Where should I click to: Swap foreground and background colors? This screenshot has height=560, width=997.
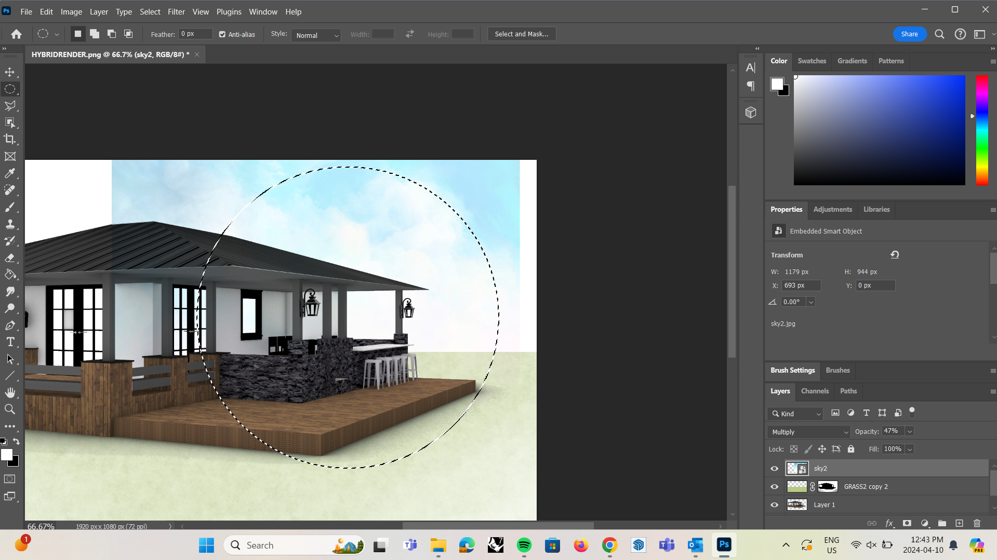click(x=16, y=442)
